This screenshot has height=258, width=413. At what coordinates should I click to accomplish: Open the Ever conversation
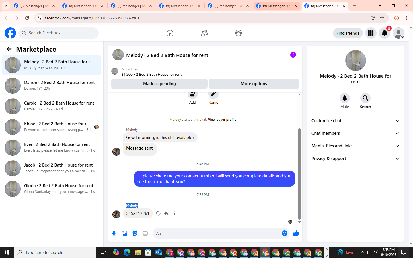[x=52, y=148]
